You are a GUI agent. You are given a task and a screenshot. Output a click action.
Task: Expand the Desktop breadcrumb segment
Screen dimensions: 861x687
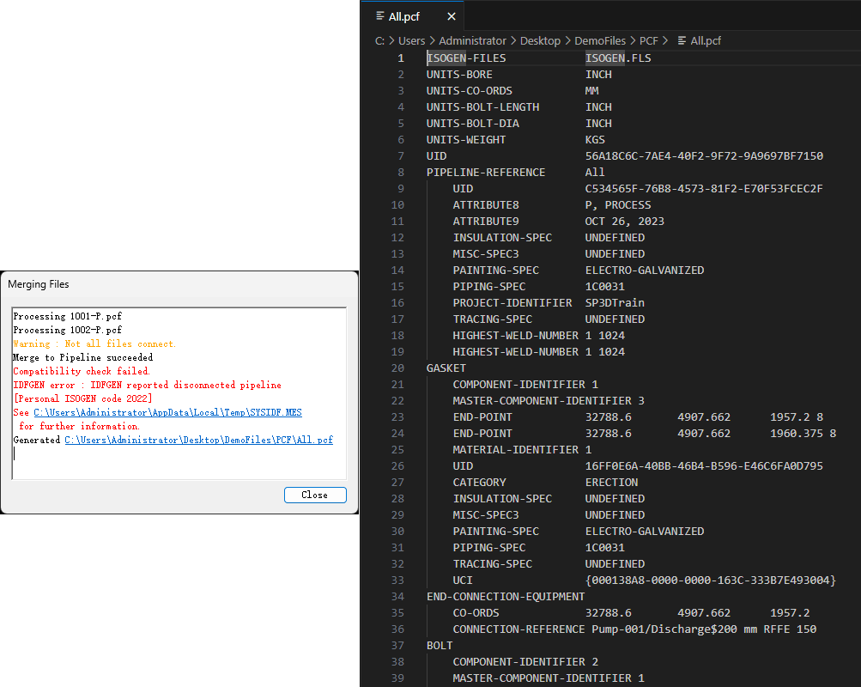(x=540, y=41)
